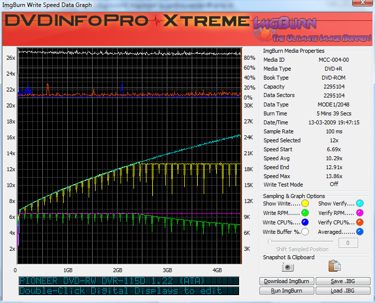Viewport: 375px width, 303px height.
Task: Click the Data Type value MODE1/2048
Action: [334, 104]
